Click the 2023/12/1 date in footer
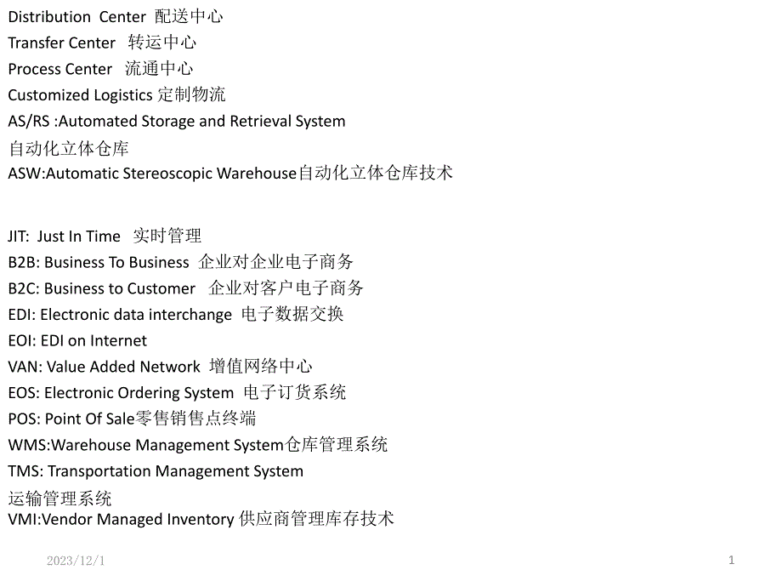Image resolution: width=782 pixels, height=587 pixels. (x=76, y=561)
